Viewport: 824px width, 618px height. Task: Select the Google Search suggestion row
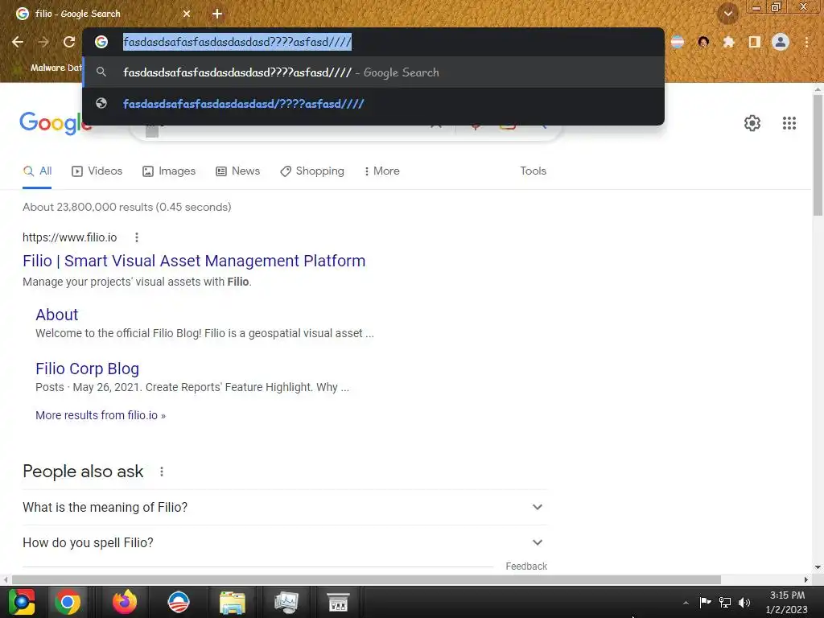click(373, 72)
